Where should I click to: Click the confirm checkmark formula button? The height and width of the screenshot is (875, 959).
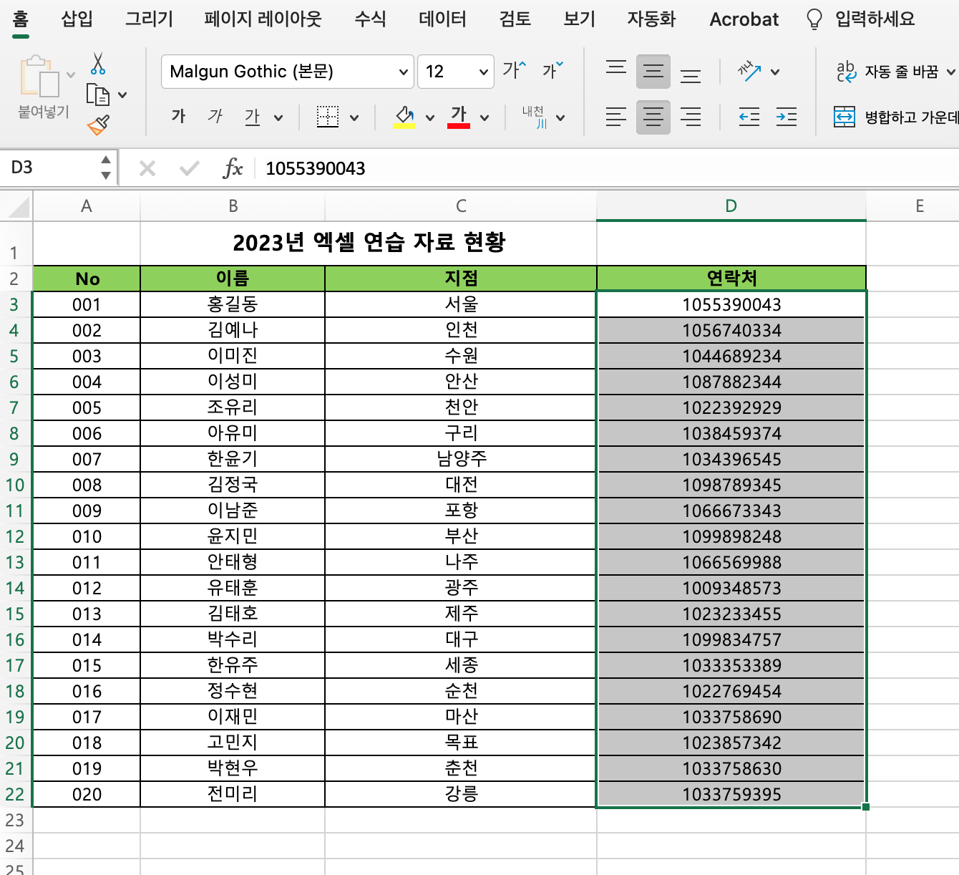pyautogui.click(x=190, y=168)
